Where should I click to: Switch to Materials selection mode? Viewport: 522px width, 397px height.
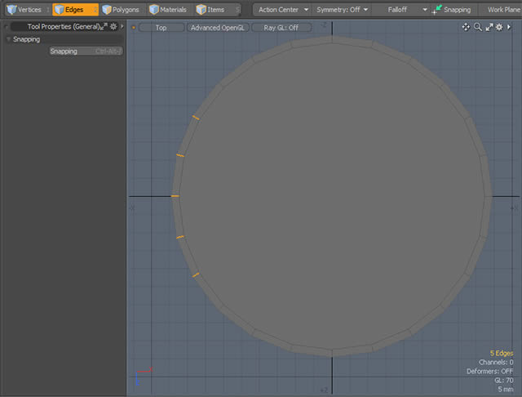coord(170,10)
